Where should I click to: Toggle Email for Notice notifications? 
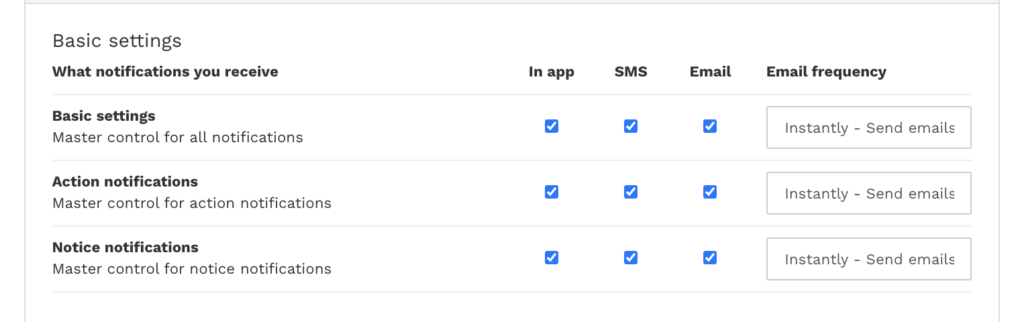coord(710,258)
